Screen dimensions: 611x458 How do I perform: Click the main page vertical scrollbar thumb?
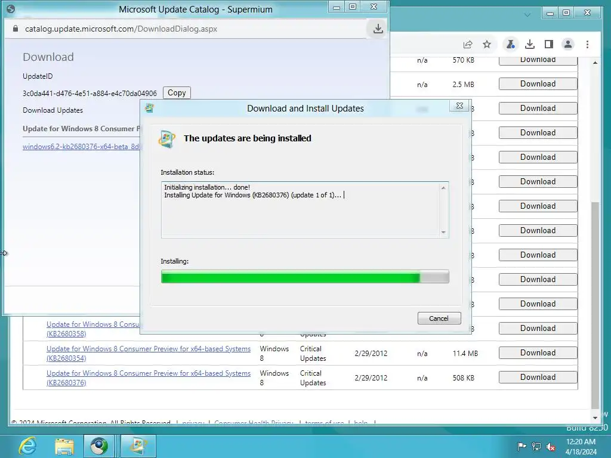[595, 305]
